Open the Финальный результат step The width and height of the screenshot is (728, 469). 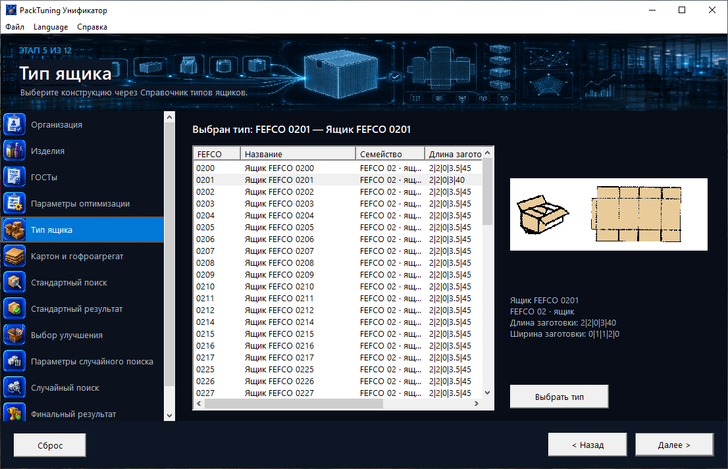[83, 412]
